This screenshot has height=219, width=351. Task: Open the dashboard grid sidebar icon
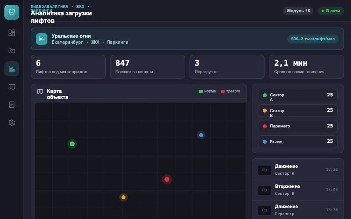tap(12, 33)
